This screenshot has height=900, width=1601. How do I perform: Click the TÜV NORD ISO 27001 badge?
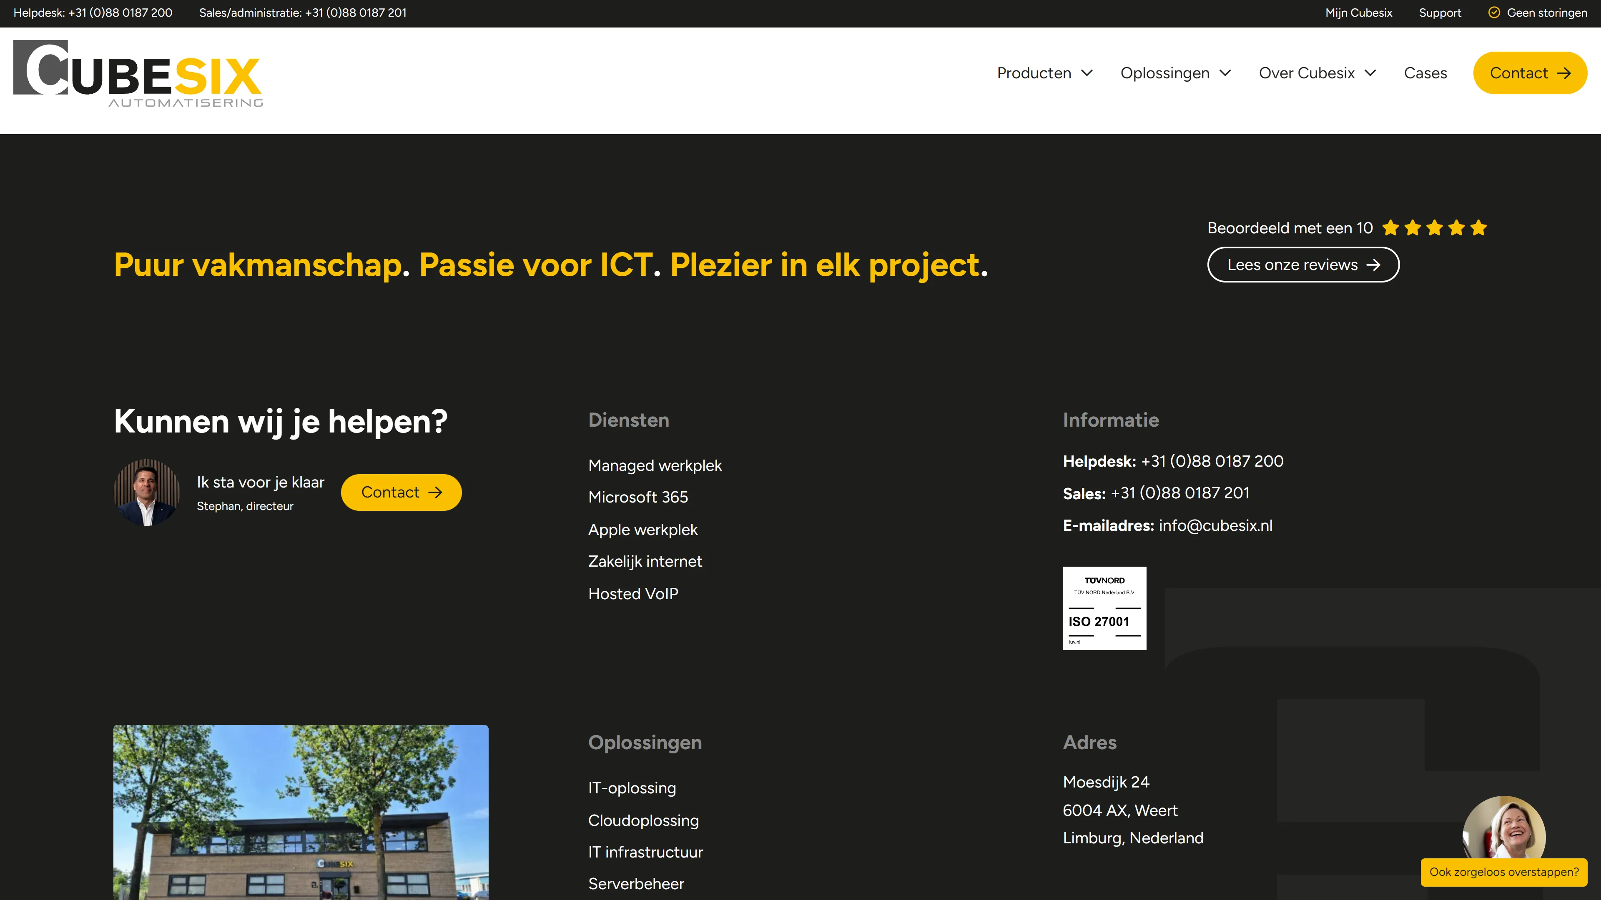[x=1104, y=608]
